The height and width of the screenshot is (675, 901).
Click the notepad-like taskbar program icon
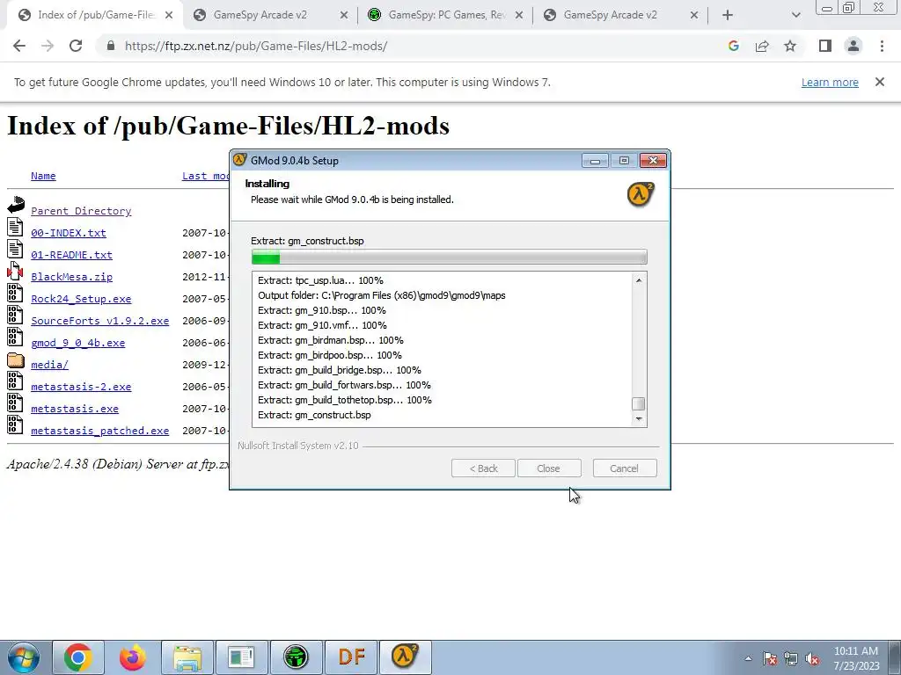coord(241,657)
